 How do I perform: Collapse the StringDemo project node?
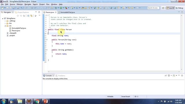pyautogui.click(x=3, y=18)
